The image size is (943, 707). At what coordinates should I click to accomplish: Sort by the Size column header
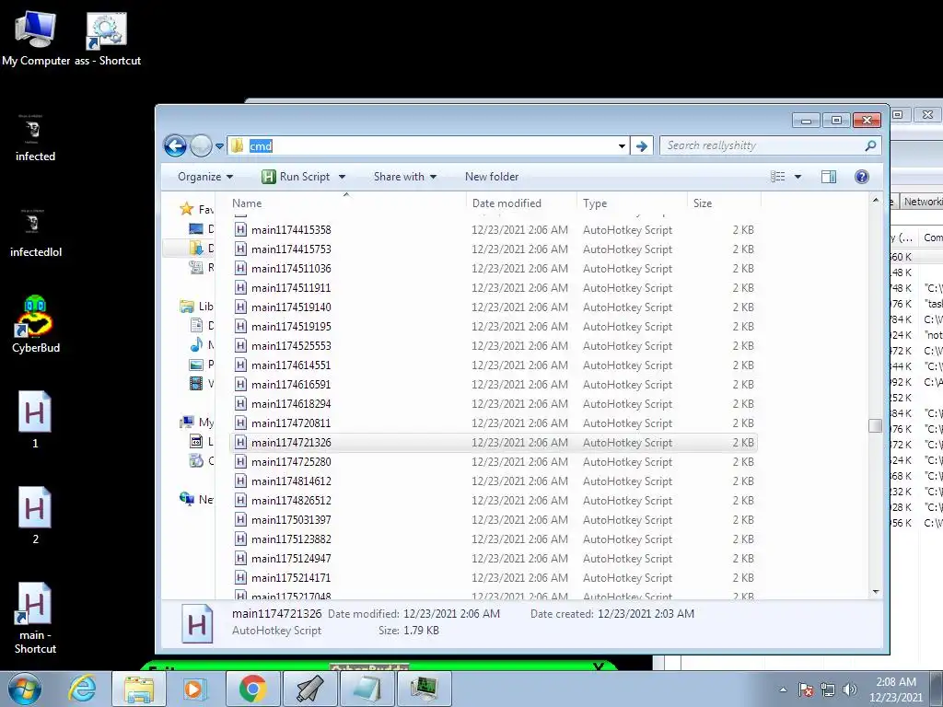coord(724,203)
